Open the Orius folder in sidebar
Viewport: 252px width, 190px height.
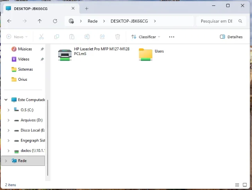pos(22,80)
